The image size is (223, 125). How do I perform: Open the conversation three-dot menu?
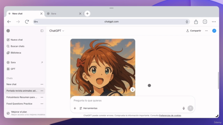(206, 31)
